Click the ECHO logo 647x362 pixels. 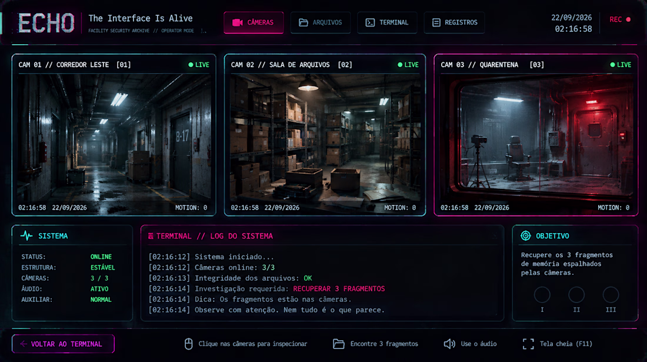tap(46, 23)
